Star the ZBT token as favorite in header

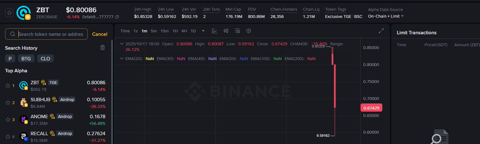[x=9, y=13]
